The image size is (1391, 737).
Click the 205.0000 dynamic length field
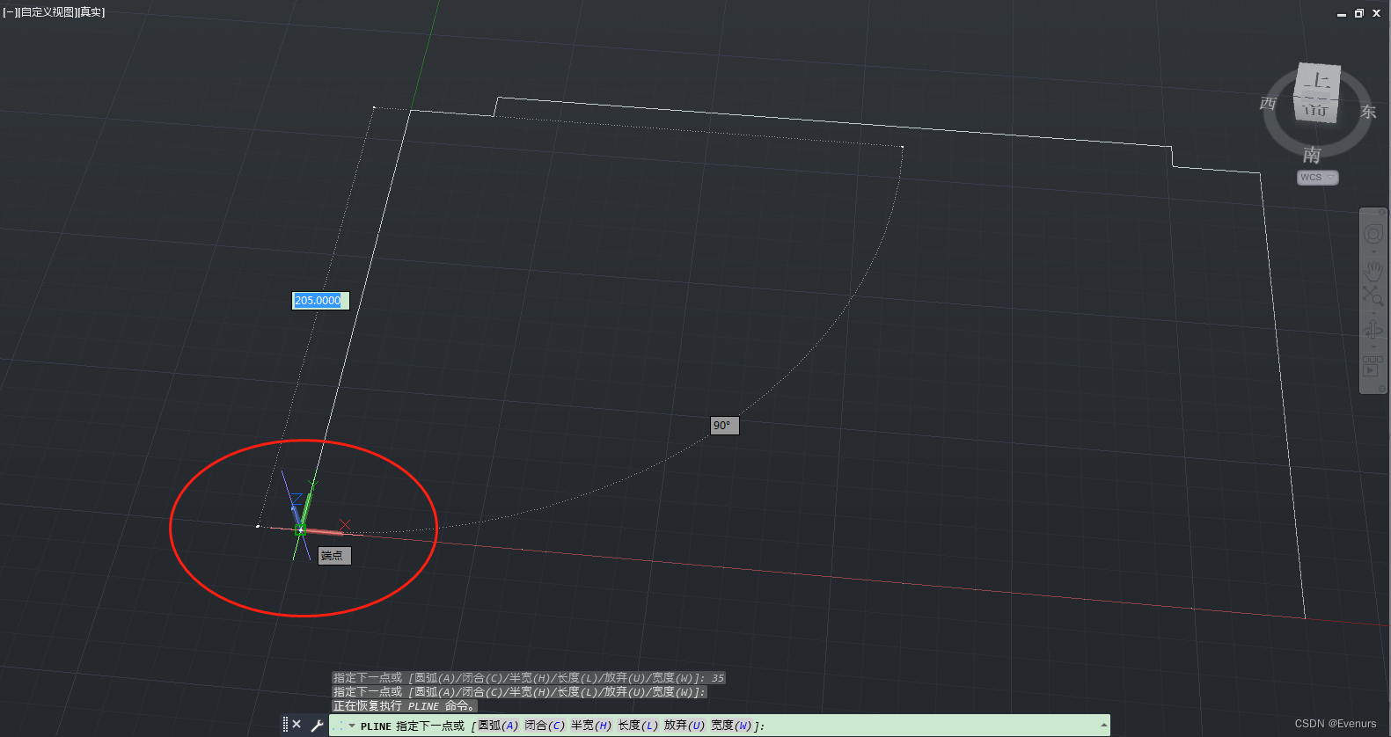point(320,301)
